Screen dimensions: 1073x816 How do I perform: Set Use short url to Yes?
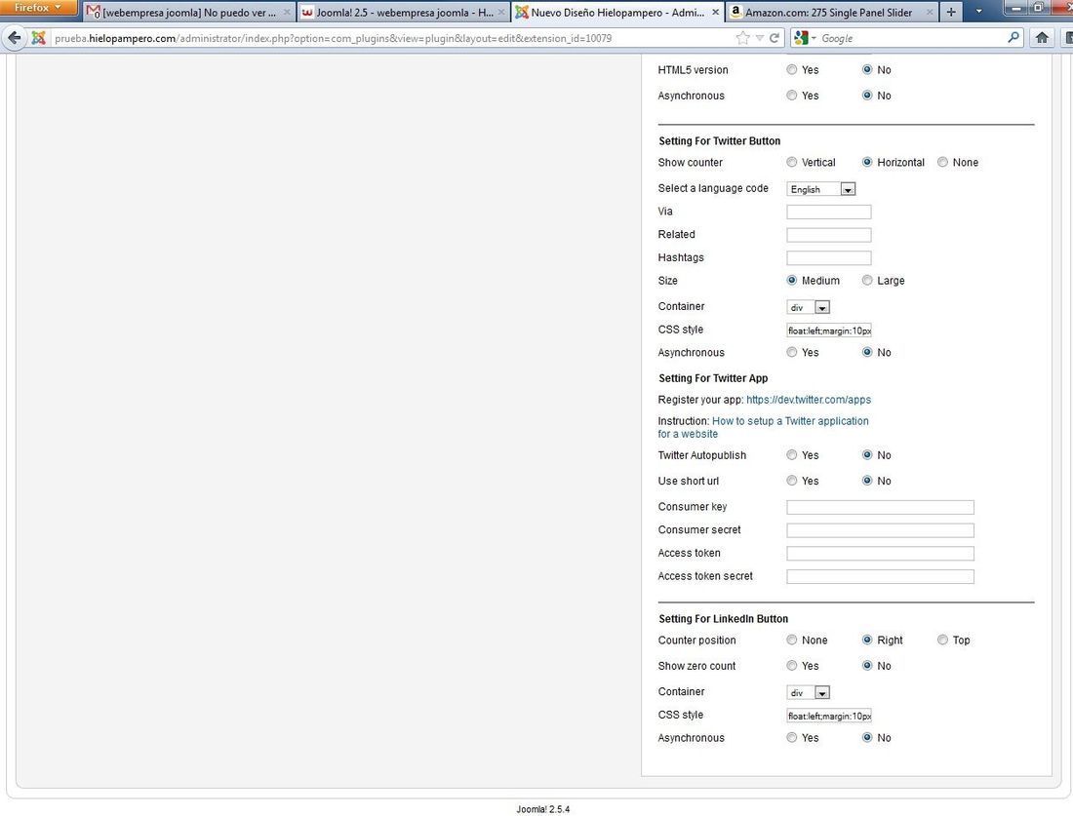pyautogui.click(x=792, y=481)
